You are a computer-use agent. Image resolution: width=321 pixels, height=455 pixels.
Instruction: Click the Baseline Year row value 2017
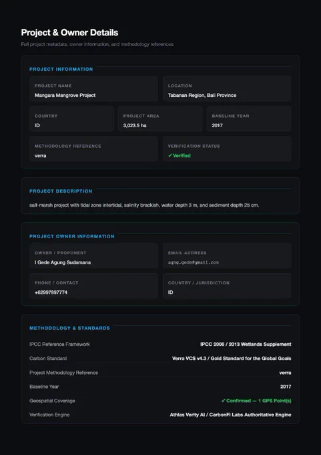click(286, 387)
